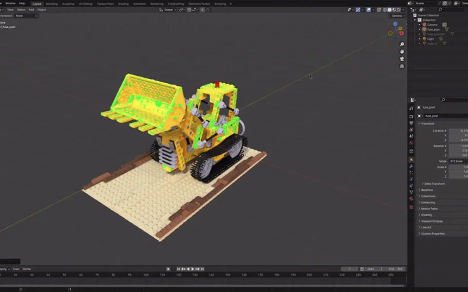Open the Scene properties tab

pyautogui.click(x=411, y=136)
